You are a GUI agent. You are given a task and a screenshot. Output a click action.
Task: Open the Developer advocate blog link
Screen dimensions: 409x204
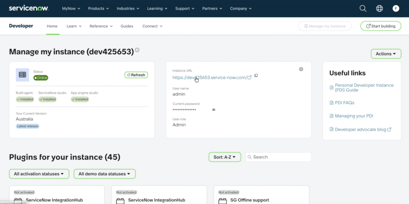click(363, 129)
